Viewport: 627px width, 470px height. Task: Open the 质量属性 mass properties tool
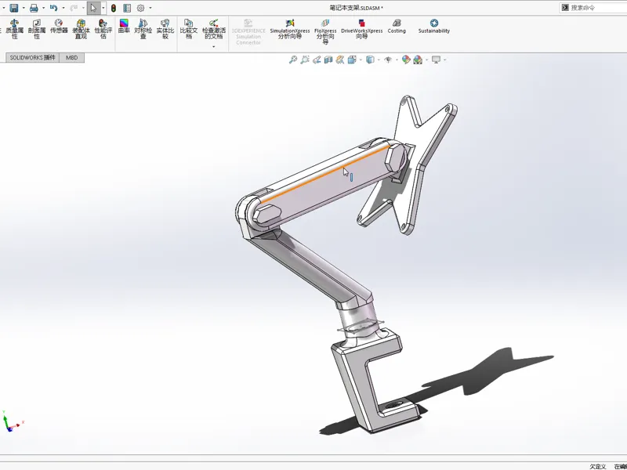click(x=14, y=29)
